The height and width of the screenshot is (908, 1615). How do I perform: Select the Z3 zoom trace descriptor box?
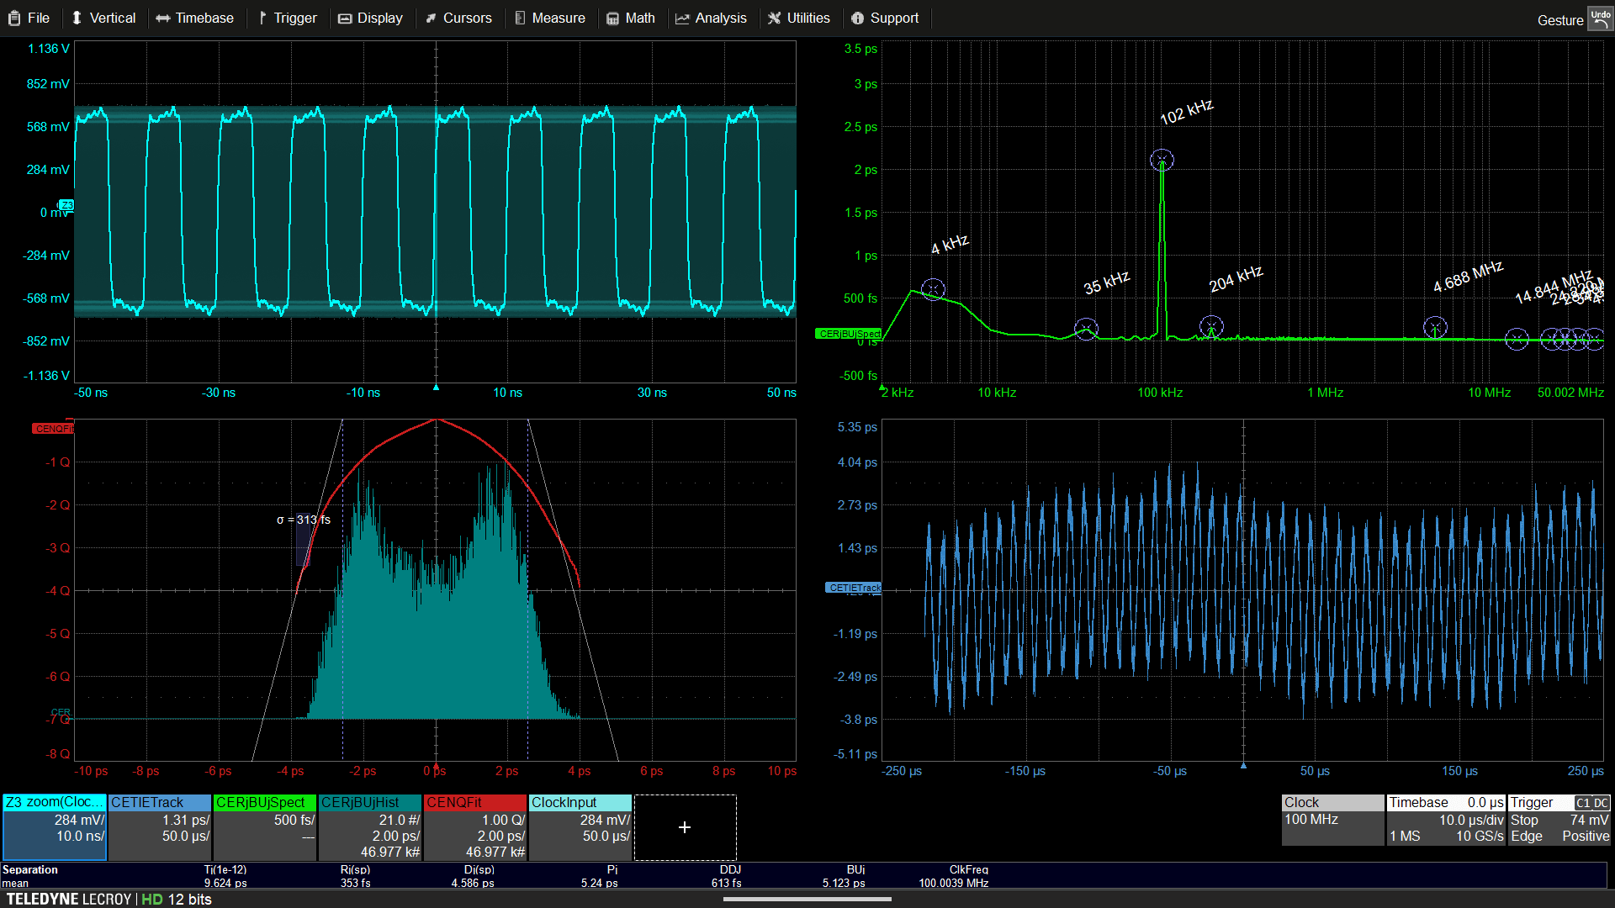55,826
